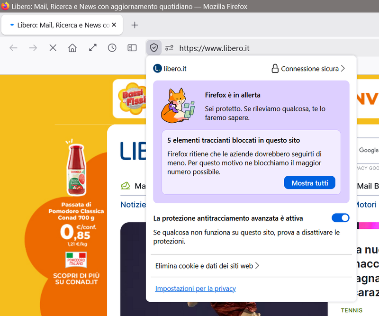Open Elimina cookie e dati dei siti web
This screenshot has height=316, width=379.
click(207, 266)
